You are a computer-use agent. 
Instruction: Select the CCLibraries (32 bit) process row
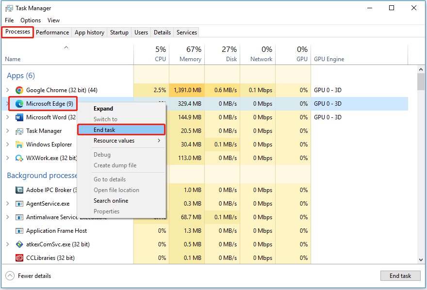(x=205, y=258)
